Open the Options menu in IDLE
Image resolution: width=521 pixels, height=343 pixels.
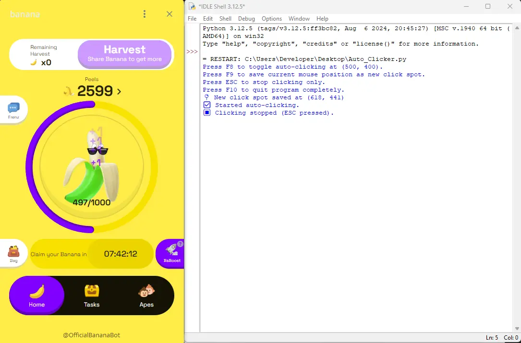pyautogui.click(x=271, y=19)
